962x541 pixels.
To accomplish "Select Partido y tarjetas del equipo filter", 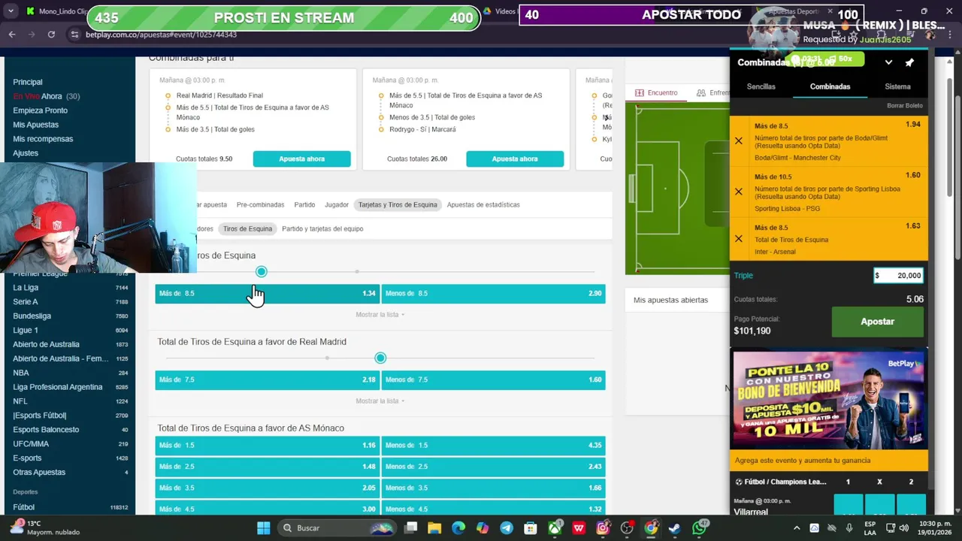I will [322, 228].
